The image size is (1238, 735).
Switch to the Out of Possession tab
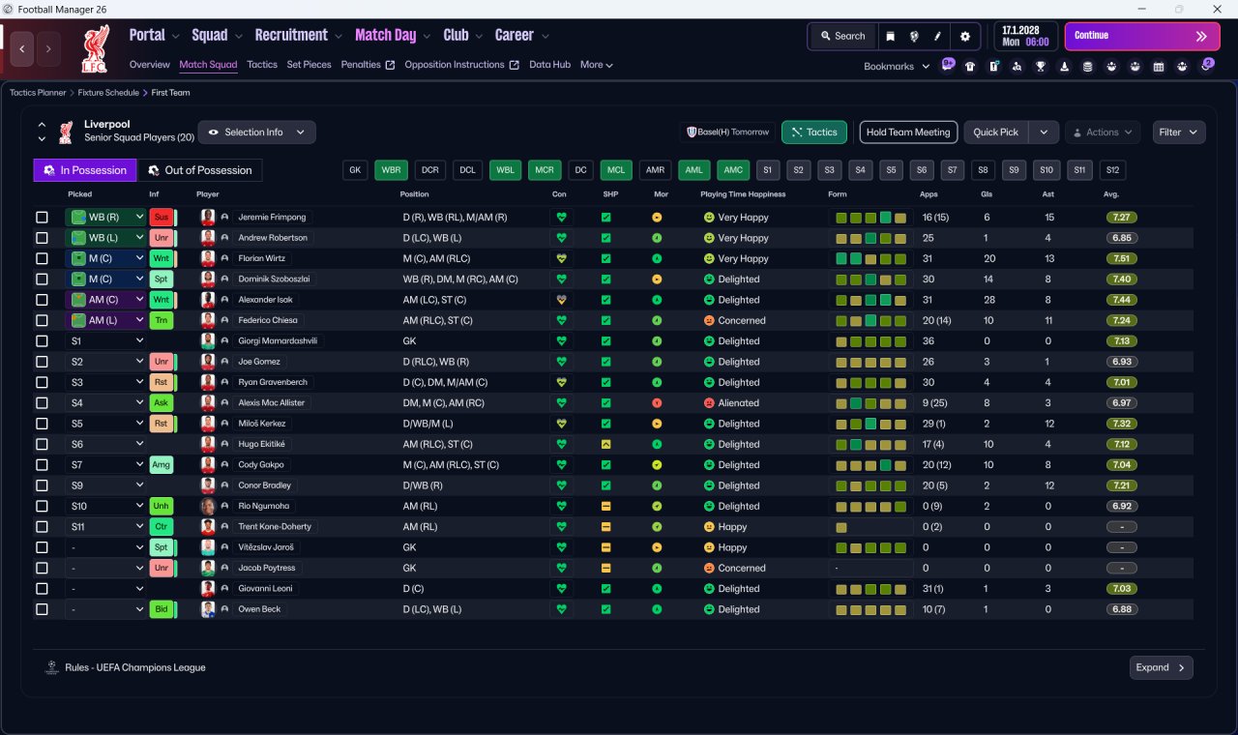pyautogui.click(x=199, y=170)
